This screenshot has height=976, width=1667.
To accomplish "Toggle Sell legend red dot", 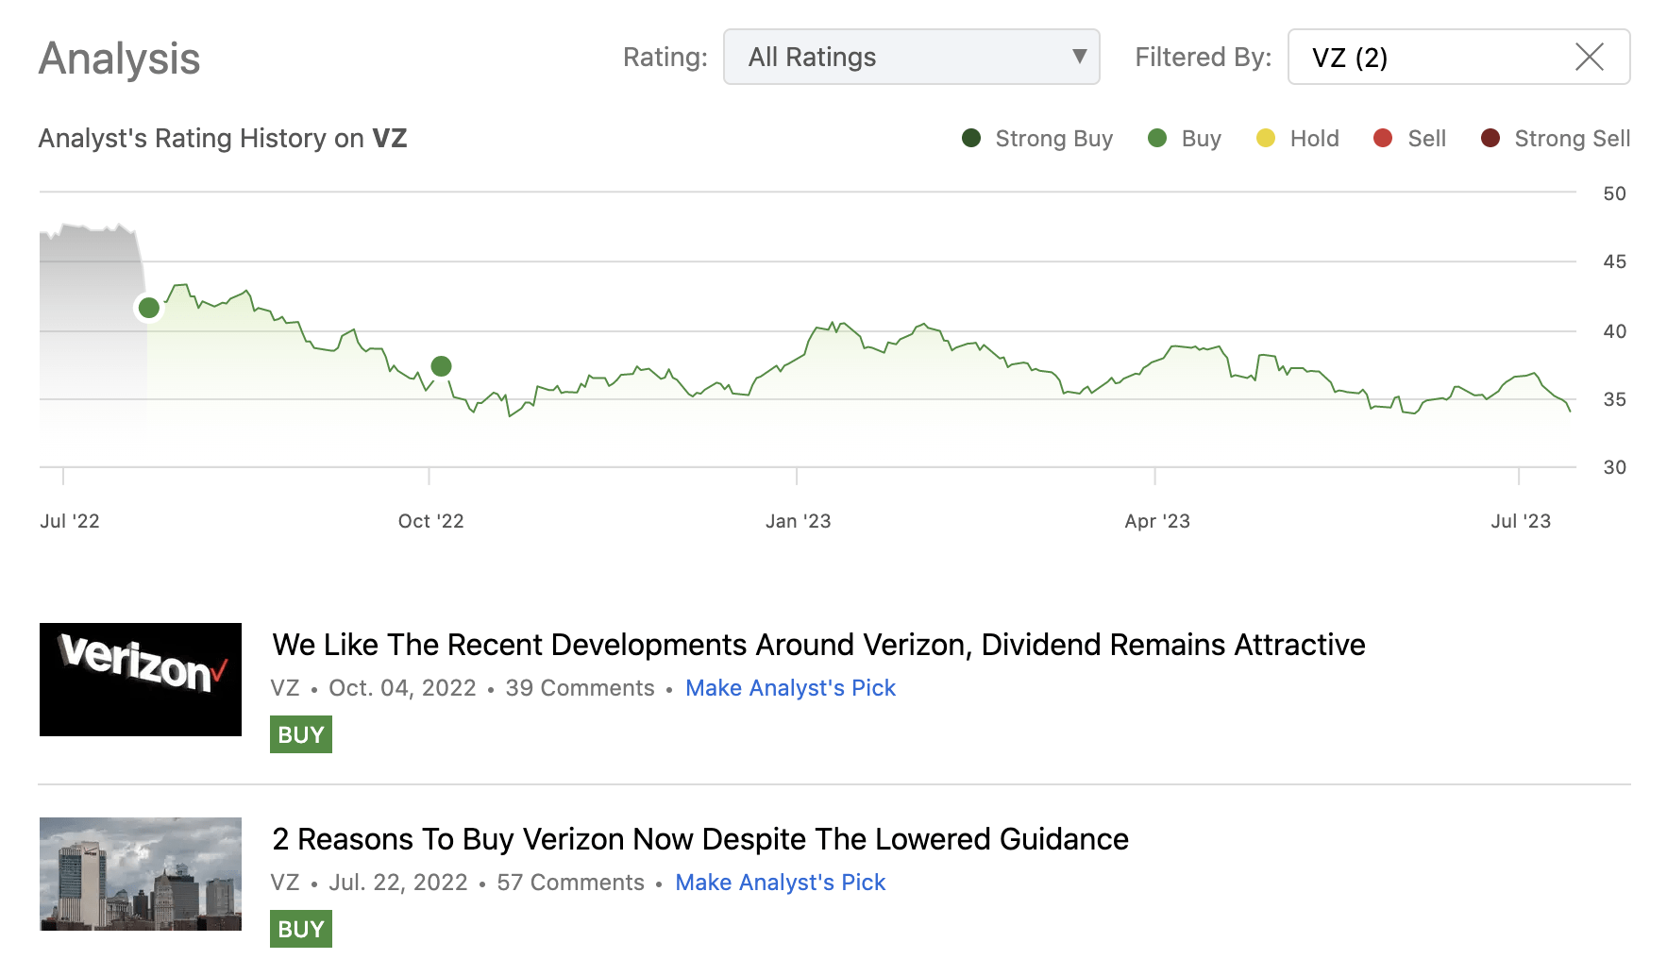I will click(x=1383, y=138).
